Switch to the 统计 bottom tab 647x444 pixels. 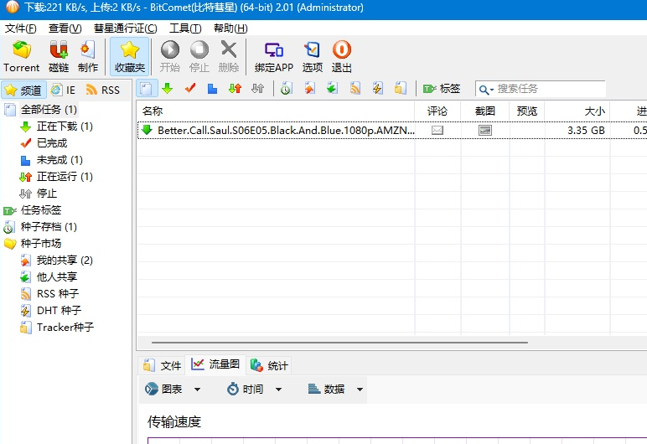pos(269,365)
